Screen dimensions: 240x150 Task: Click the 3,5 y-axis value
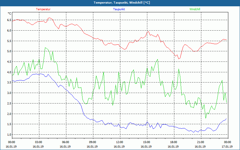click(9, 82)
